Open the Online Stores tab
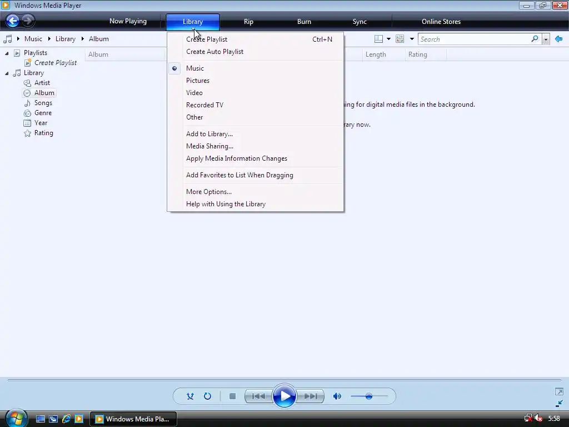Viewport: 569px width, 427px height. point(441,22)
